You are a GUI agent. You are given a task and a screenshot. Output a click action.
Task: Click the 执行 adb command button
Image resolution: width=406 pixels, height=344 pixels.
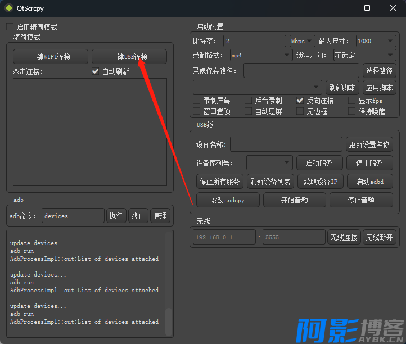[116, 216]
